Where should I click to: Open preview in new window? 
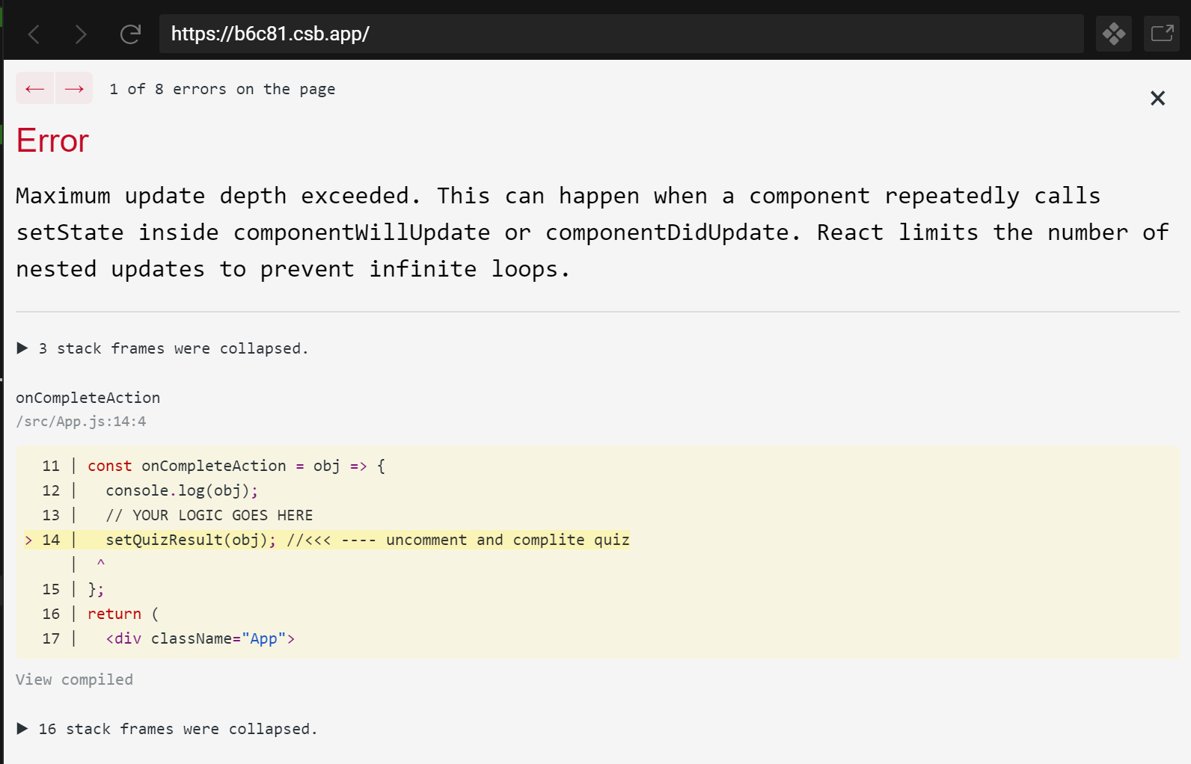[x=1162, y=34]
